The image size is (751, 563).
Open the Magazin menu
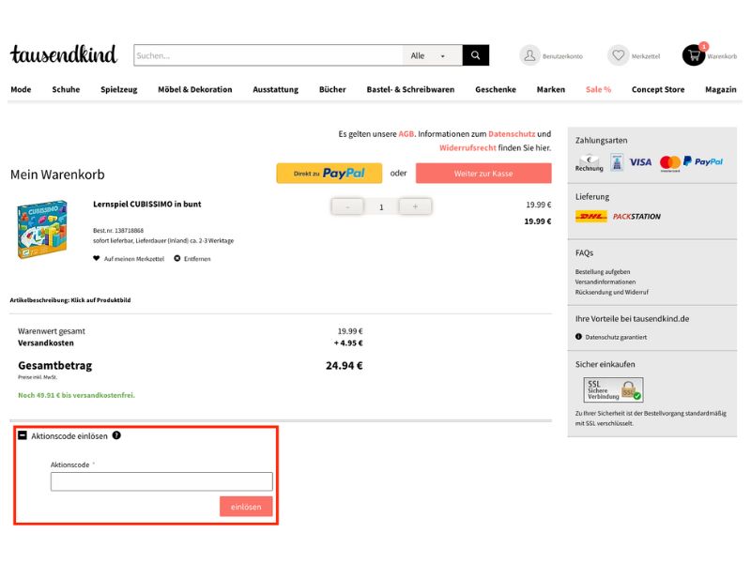pos(721,89)
